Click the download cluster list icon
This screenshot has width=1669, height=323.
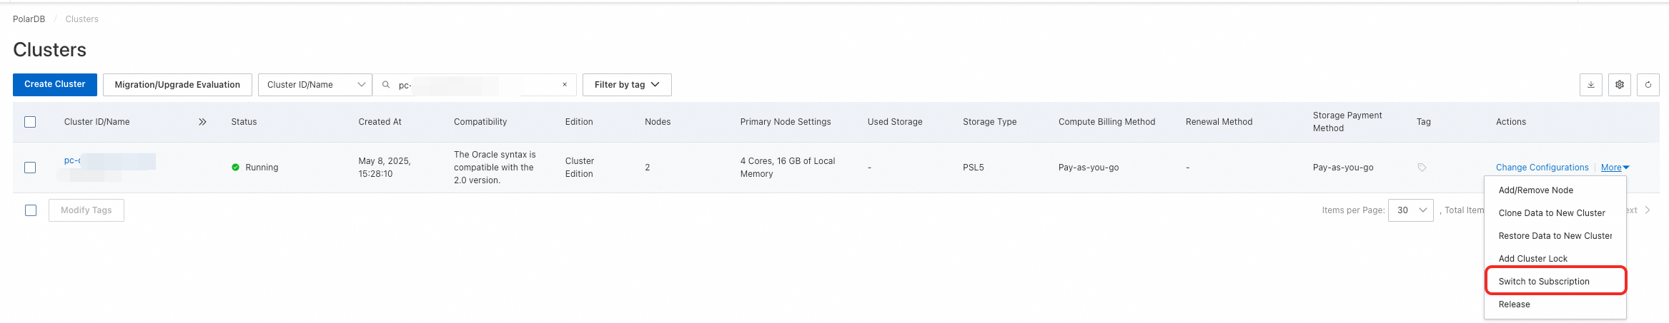click(x=1591, y=85)
